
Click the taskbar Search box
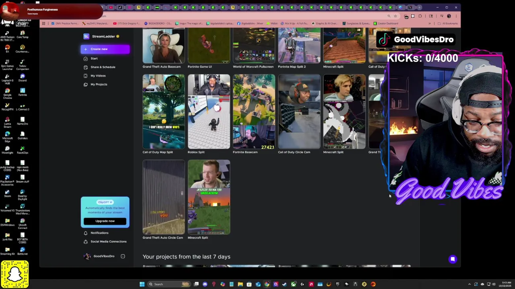click(169, 284)
